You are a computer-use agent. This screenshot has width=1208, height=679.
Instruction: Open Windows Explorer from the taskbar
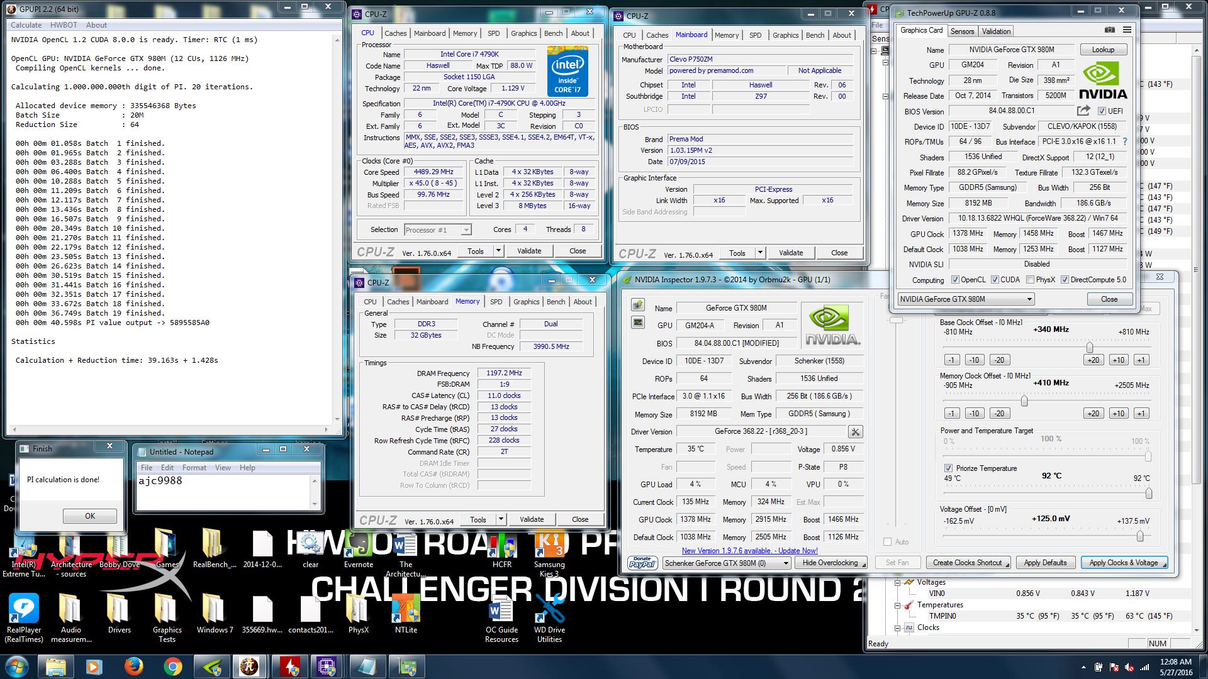pyautogui.click(x=55, y=666)
